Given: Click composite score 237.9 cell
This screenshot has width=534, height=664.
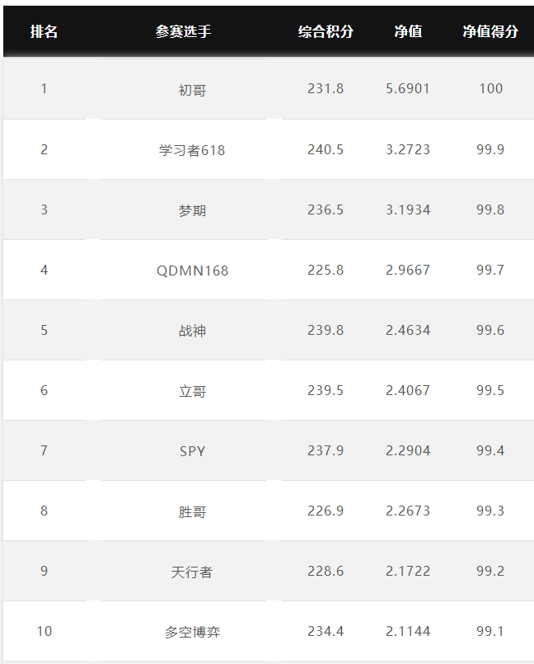Looking at the screenshot, I should pyautogui.click(x=326, y=450).
